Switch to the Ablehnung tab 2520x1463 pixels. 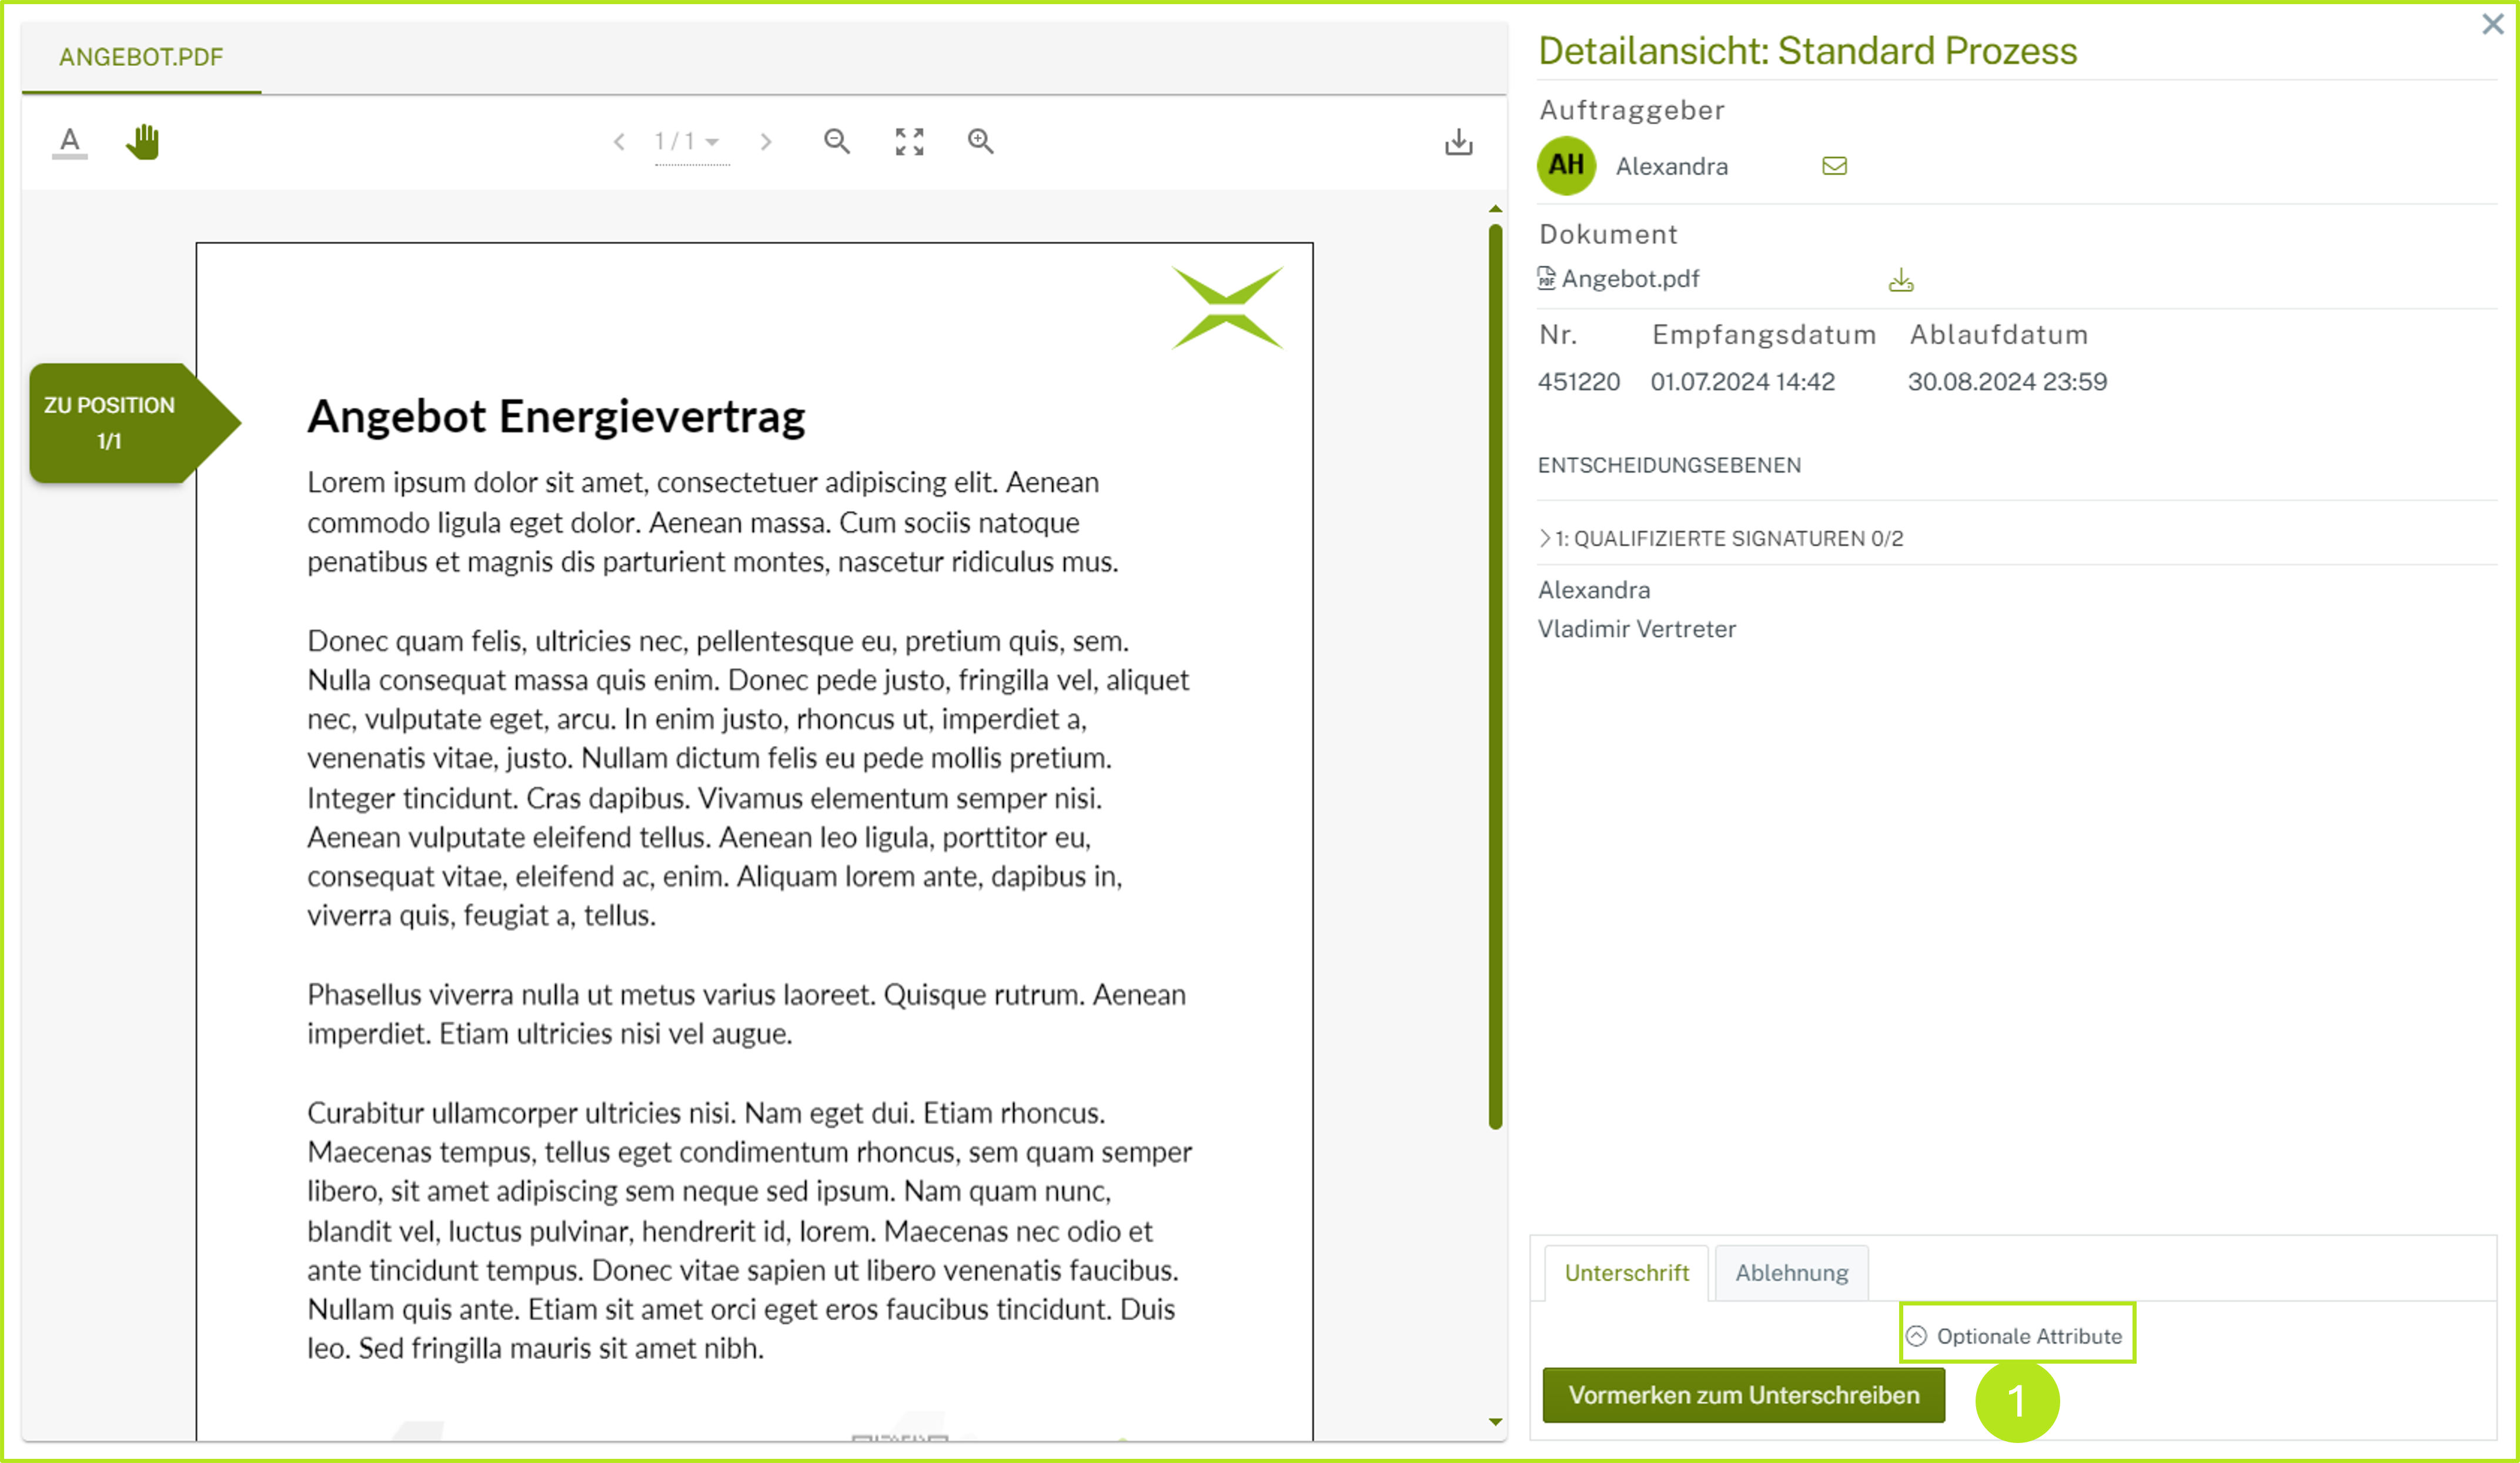1791,1272
